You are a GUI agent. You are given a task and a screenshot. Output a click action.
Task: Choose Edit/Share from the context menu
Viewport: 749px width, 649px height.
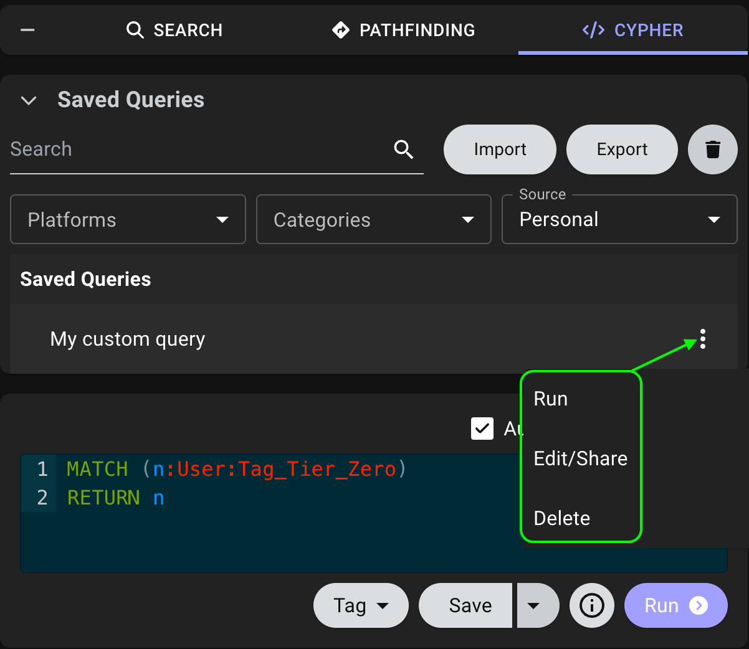581,458
